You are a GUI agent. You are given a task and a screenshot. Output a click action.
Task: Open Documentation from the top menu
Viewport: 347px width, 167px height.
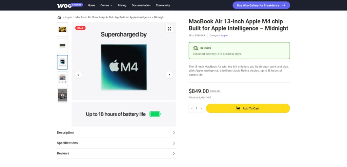click(x=141, y=5)
